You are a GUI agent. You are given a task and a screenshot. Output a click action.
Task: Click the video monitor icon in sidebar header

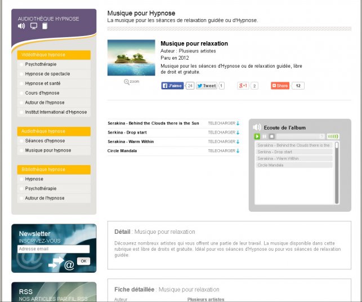[34, 26]
